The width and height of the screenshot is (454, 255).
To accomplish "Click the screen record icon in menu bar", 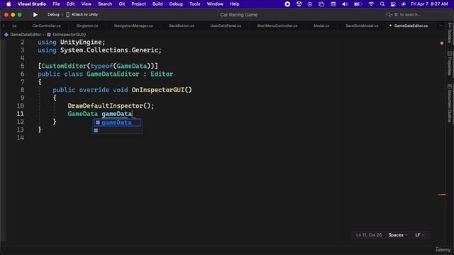I will [x=287, y=4].
